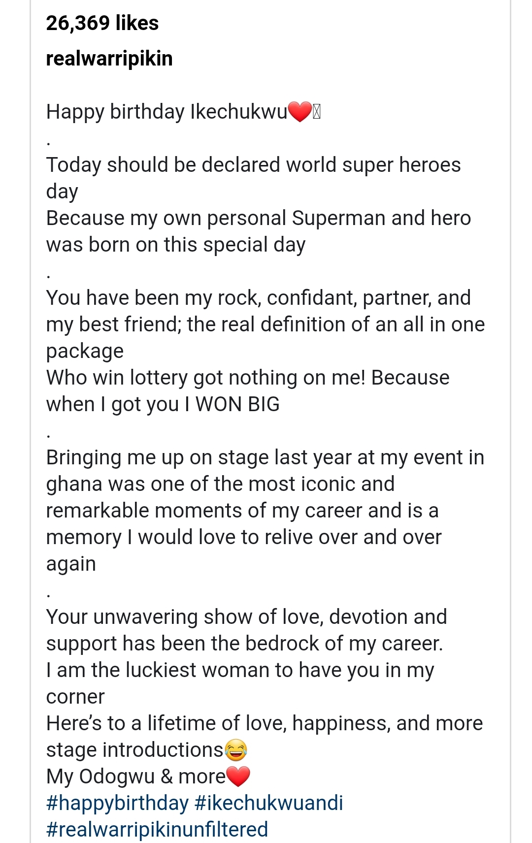The height and width of the screenshot is (843, 532).
Task: Open realwarripikin's profile from the username
Action: [x=109, y=59]
